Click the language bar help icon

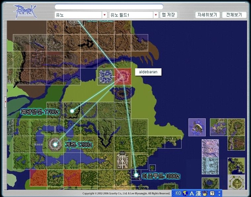click(x=212, y=193)
